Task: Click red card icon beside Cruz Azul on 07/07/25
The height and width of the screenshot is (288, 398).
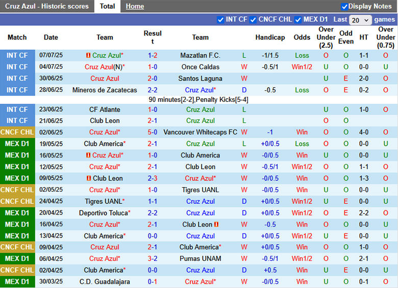Action: pos(88,55)
